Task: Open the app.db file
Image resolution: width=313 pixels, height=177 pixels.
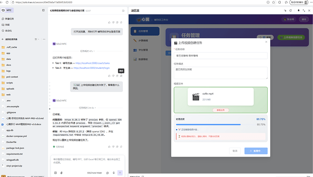Action: coord(10,130)
